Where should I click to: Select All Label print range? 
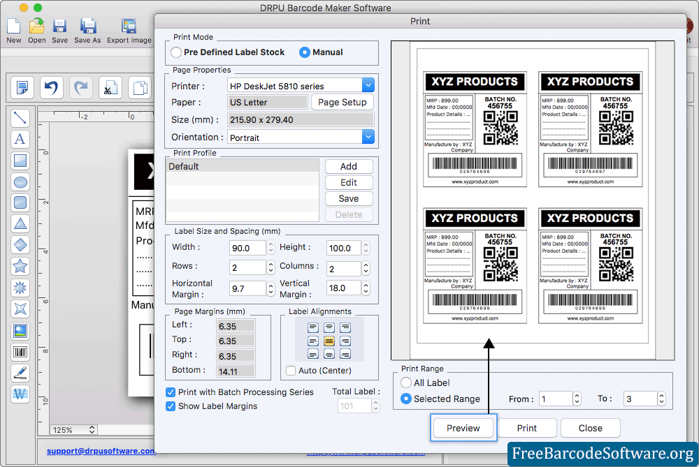point(405,383)
